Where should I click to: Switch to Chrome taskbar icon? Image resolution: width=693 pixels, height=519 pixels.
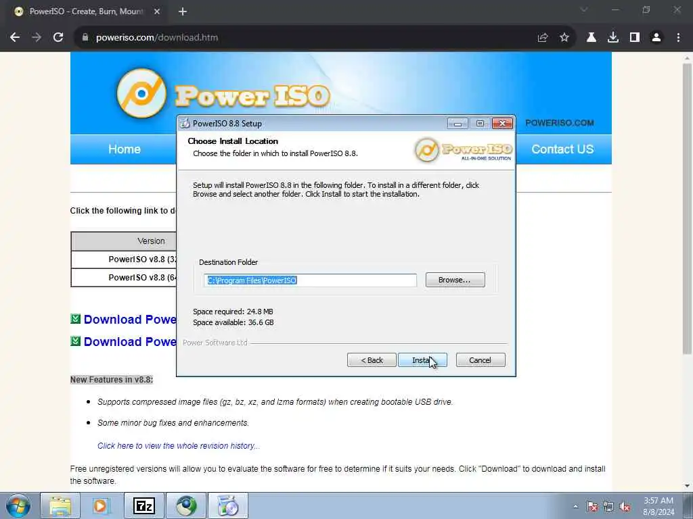186,505
